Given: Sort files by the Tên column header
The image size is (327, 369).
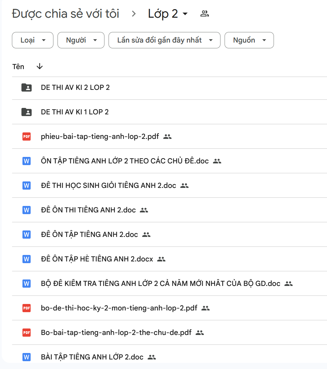Looking at the screenshot, I should [x=18, y=66].
